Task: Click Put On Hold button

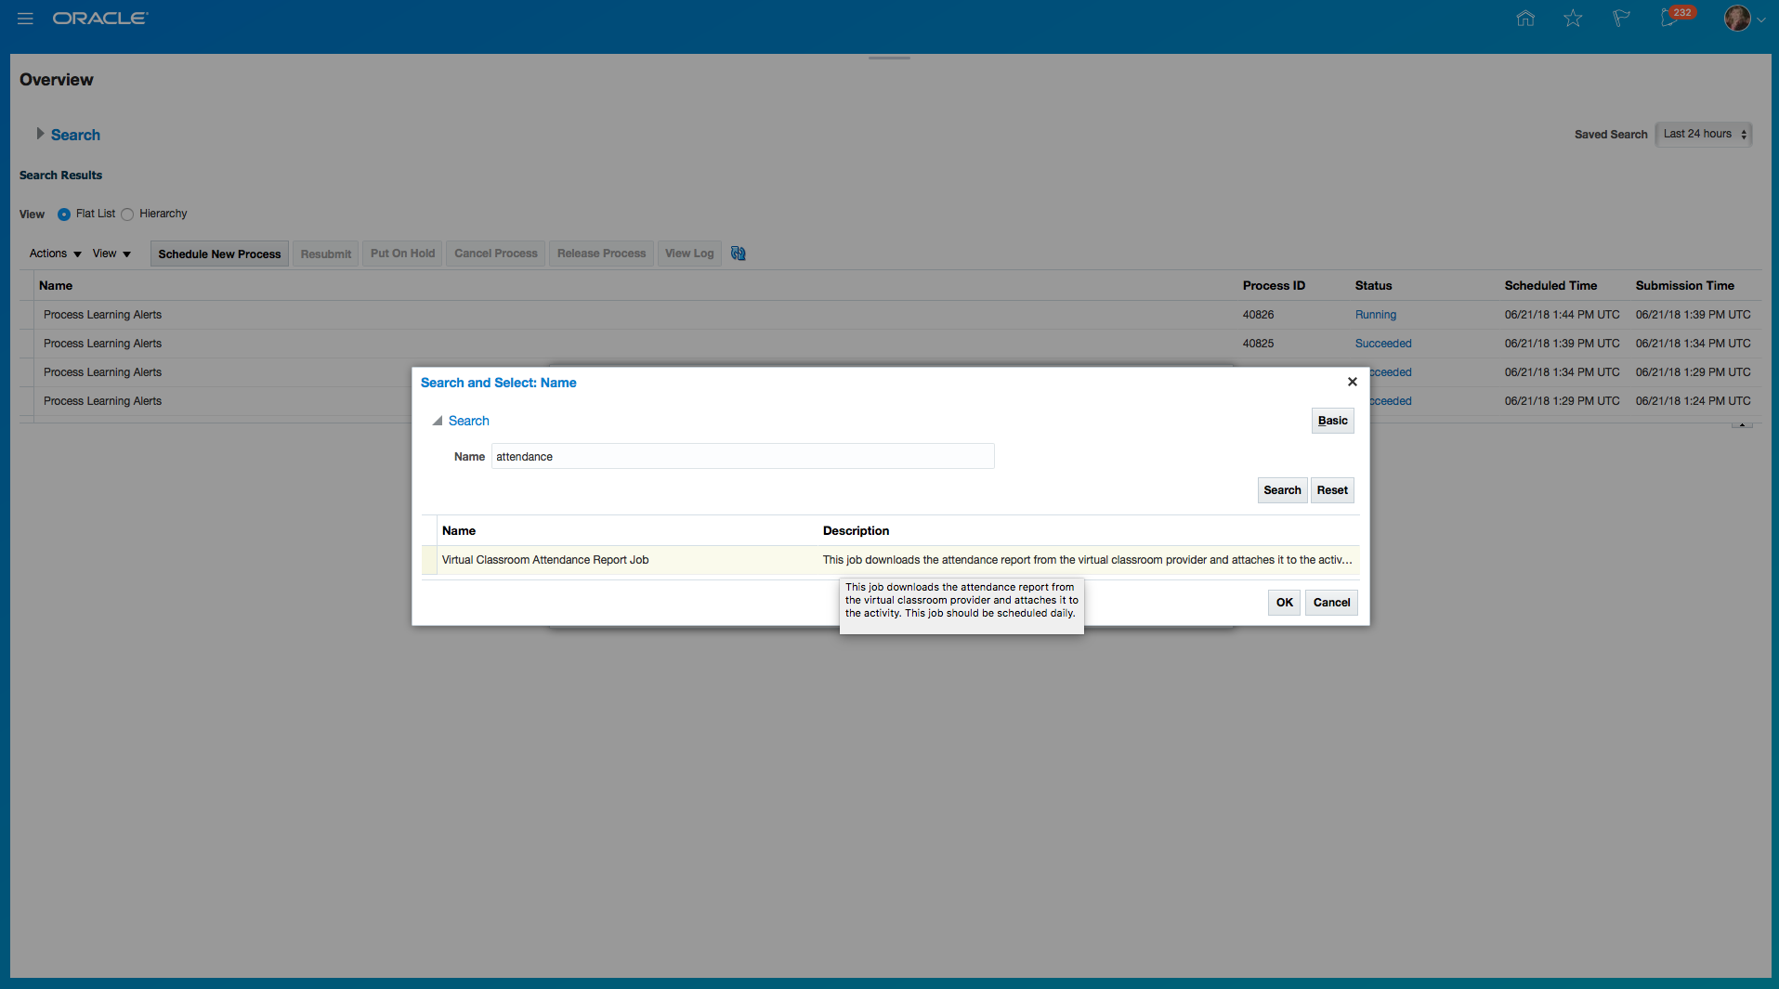Action: [403, 254]
